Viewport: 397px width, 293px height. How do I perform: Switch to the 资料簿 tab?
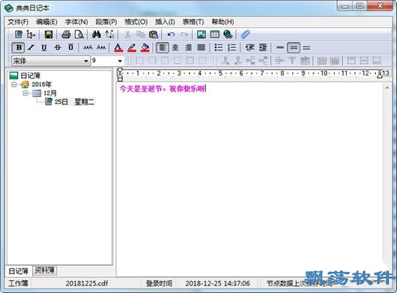(x=44, y=271)
